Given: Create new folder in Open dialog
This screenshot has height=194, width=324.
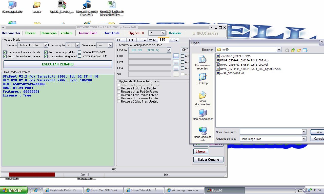Looking at the screenshot, I should (x=299, y=50).
